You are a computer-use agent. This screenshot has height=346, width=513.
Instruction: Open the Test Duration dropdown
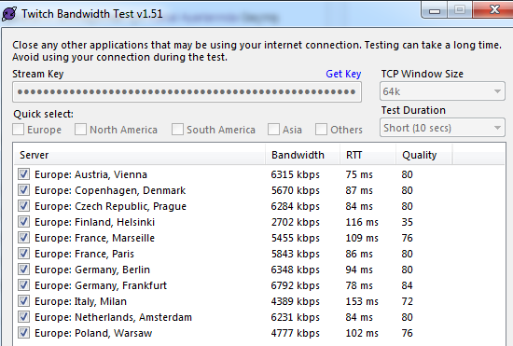tap(442, 128)
